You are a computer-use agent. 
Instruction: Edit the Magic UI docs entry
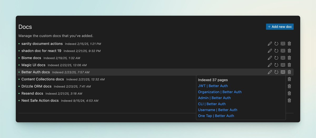point(270,65)
